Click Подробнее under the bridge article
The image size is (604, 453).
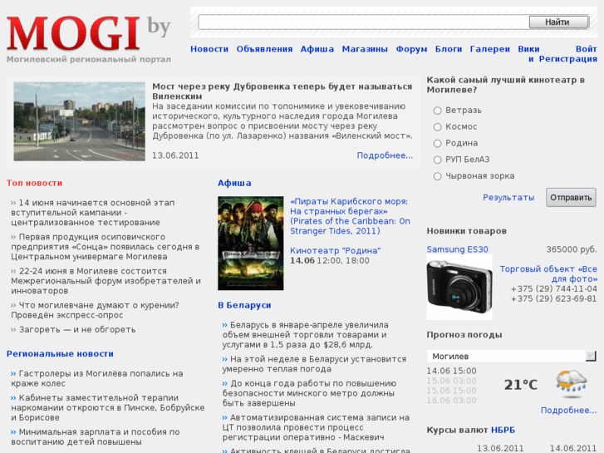pyautogui.click(x=385, y=155)
